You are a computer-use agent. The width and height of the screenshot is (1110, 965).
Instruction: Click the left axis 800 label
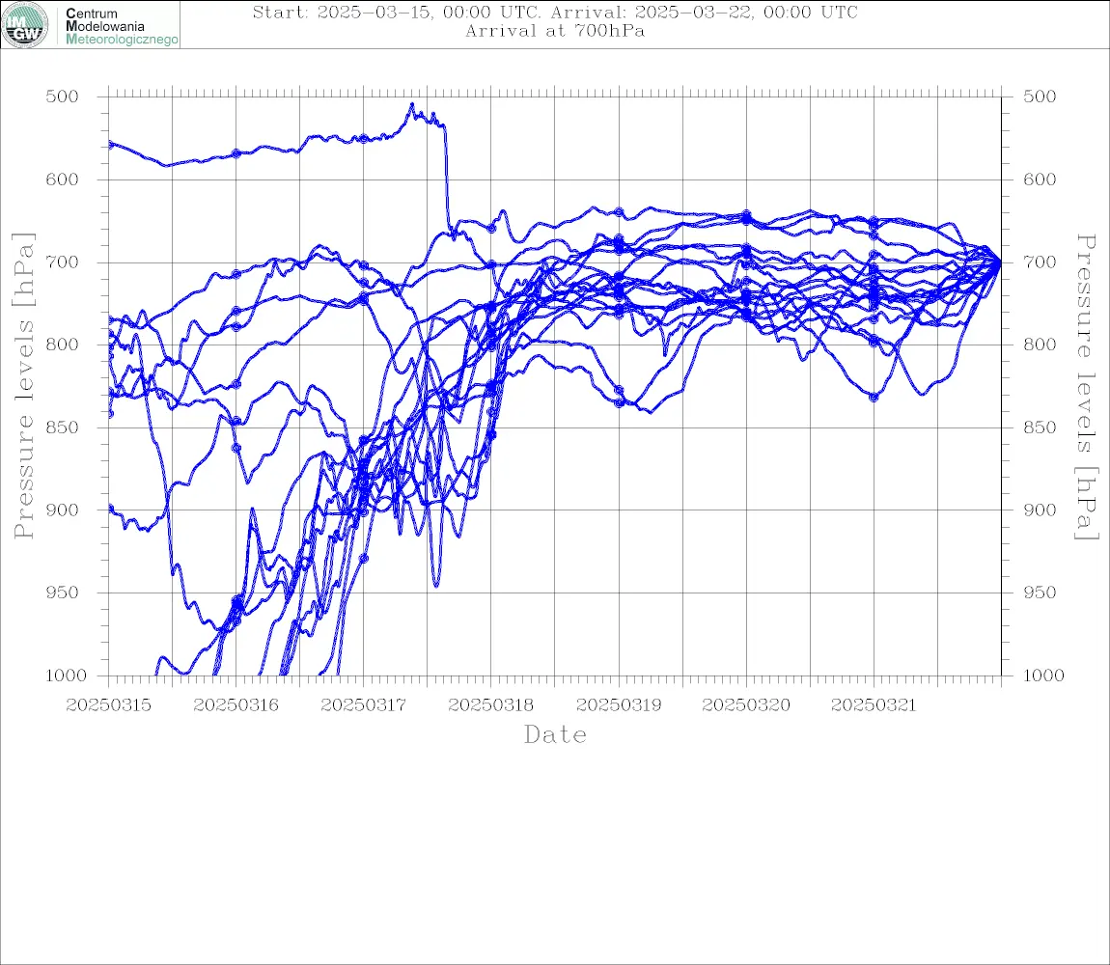pyautogui.click(x=63, y=345)
